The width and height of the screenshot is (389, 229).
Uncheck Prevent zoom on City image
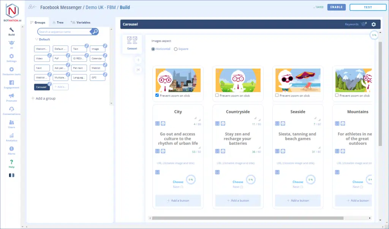click(157, 96)
